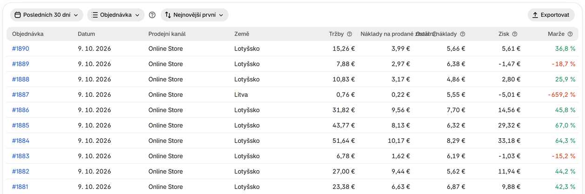Select margin value 36,8 %
This screenshot has height=194, width=585.
point(565,48)
